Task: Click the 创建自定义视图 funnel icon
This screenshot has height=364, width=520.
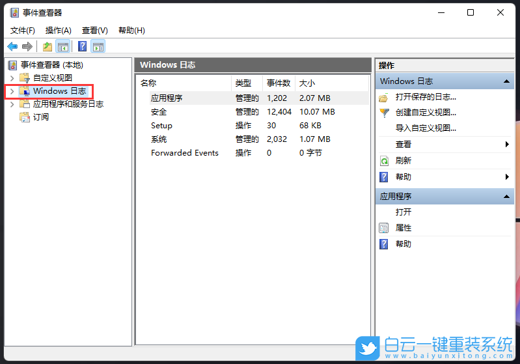Action: (x=384, y=113)
